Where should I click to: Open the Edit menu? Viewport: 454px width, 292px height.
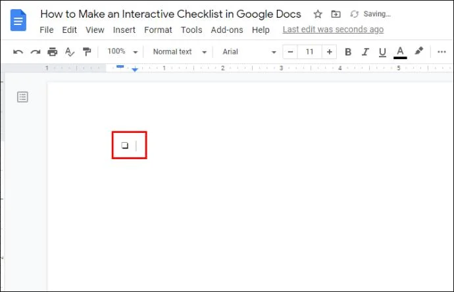(x=70, y=30)
